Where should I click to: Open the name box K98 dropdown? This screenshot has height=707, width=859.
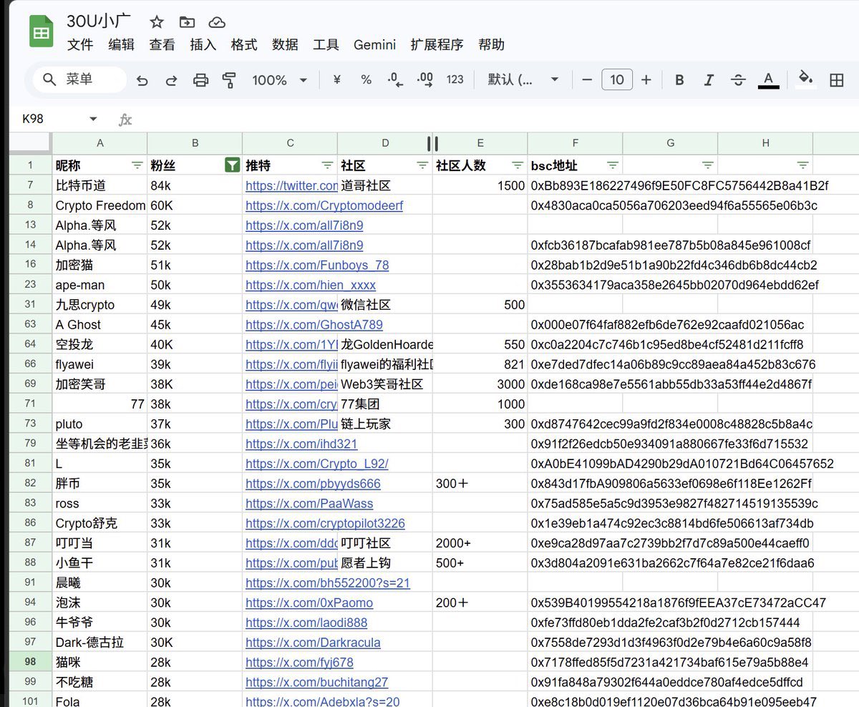pyautogui.click(x=93, y=120)
